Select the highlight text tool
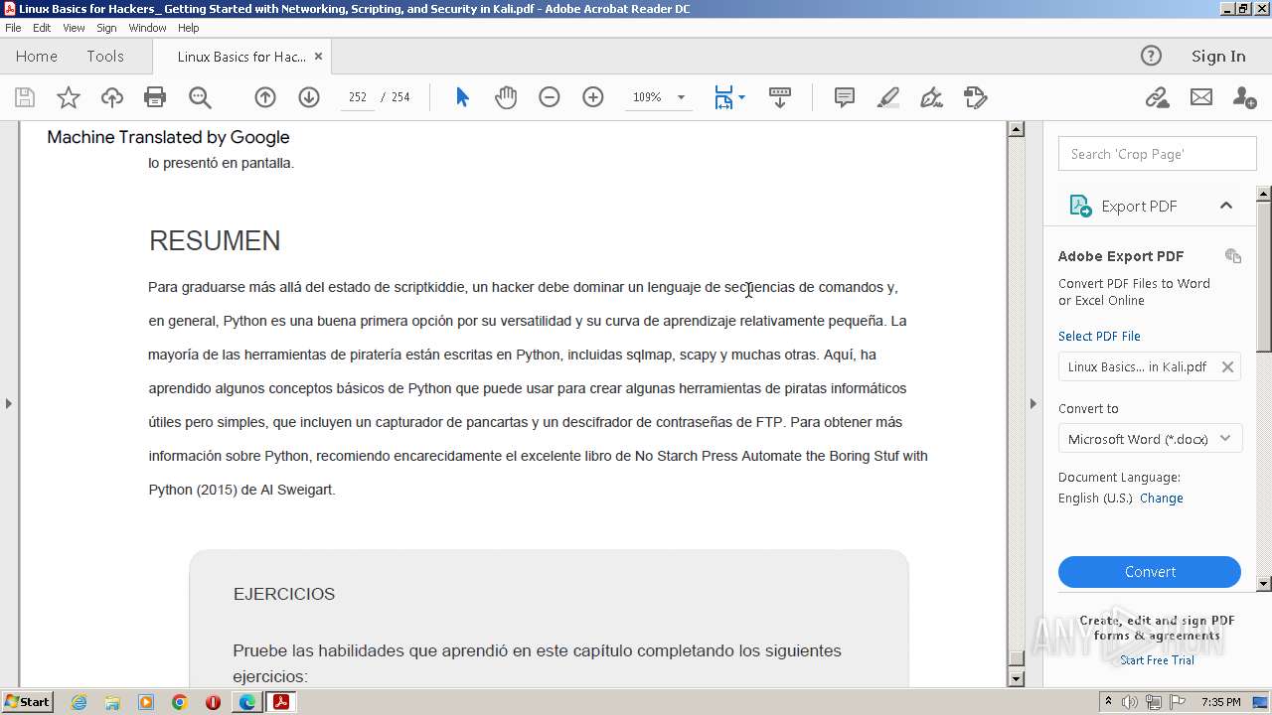The height and width of the screenshot is (715, 1272). pos(888,97)
